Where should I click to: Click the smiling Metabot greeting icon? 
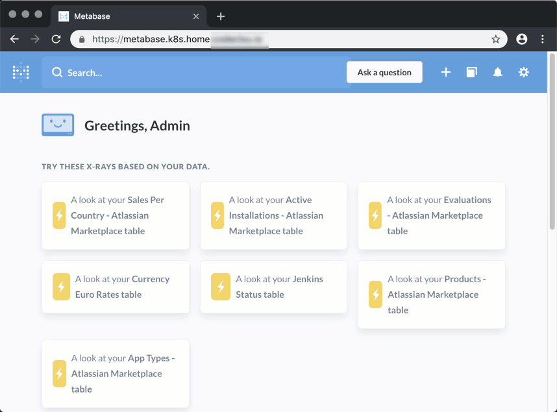(58, 125)
